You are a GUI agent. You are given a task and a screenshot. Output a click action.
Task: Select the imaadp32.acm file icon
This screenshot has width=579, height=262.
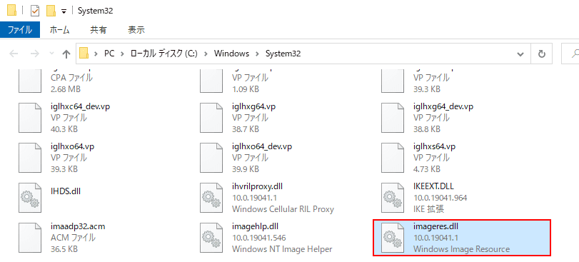point(30,237)
